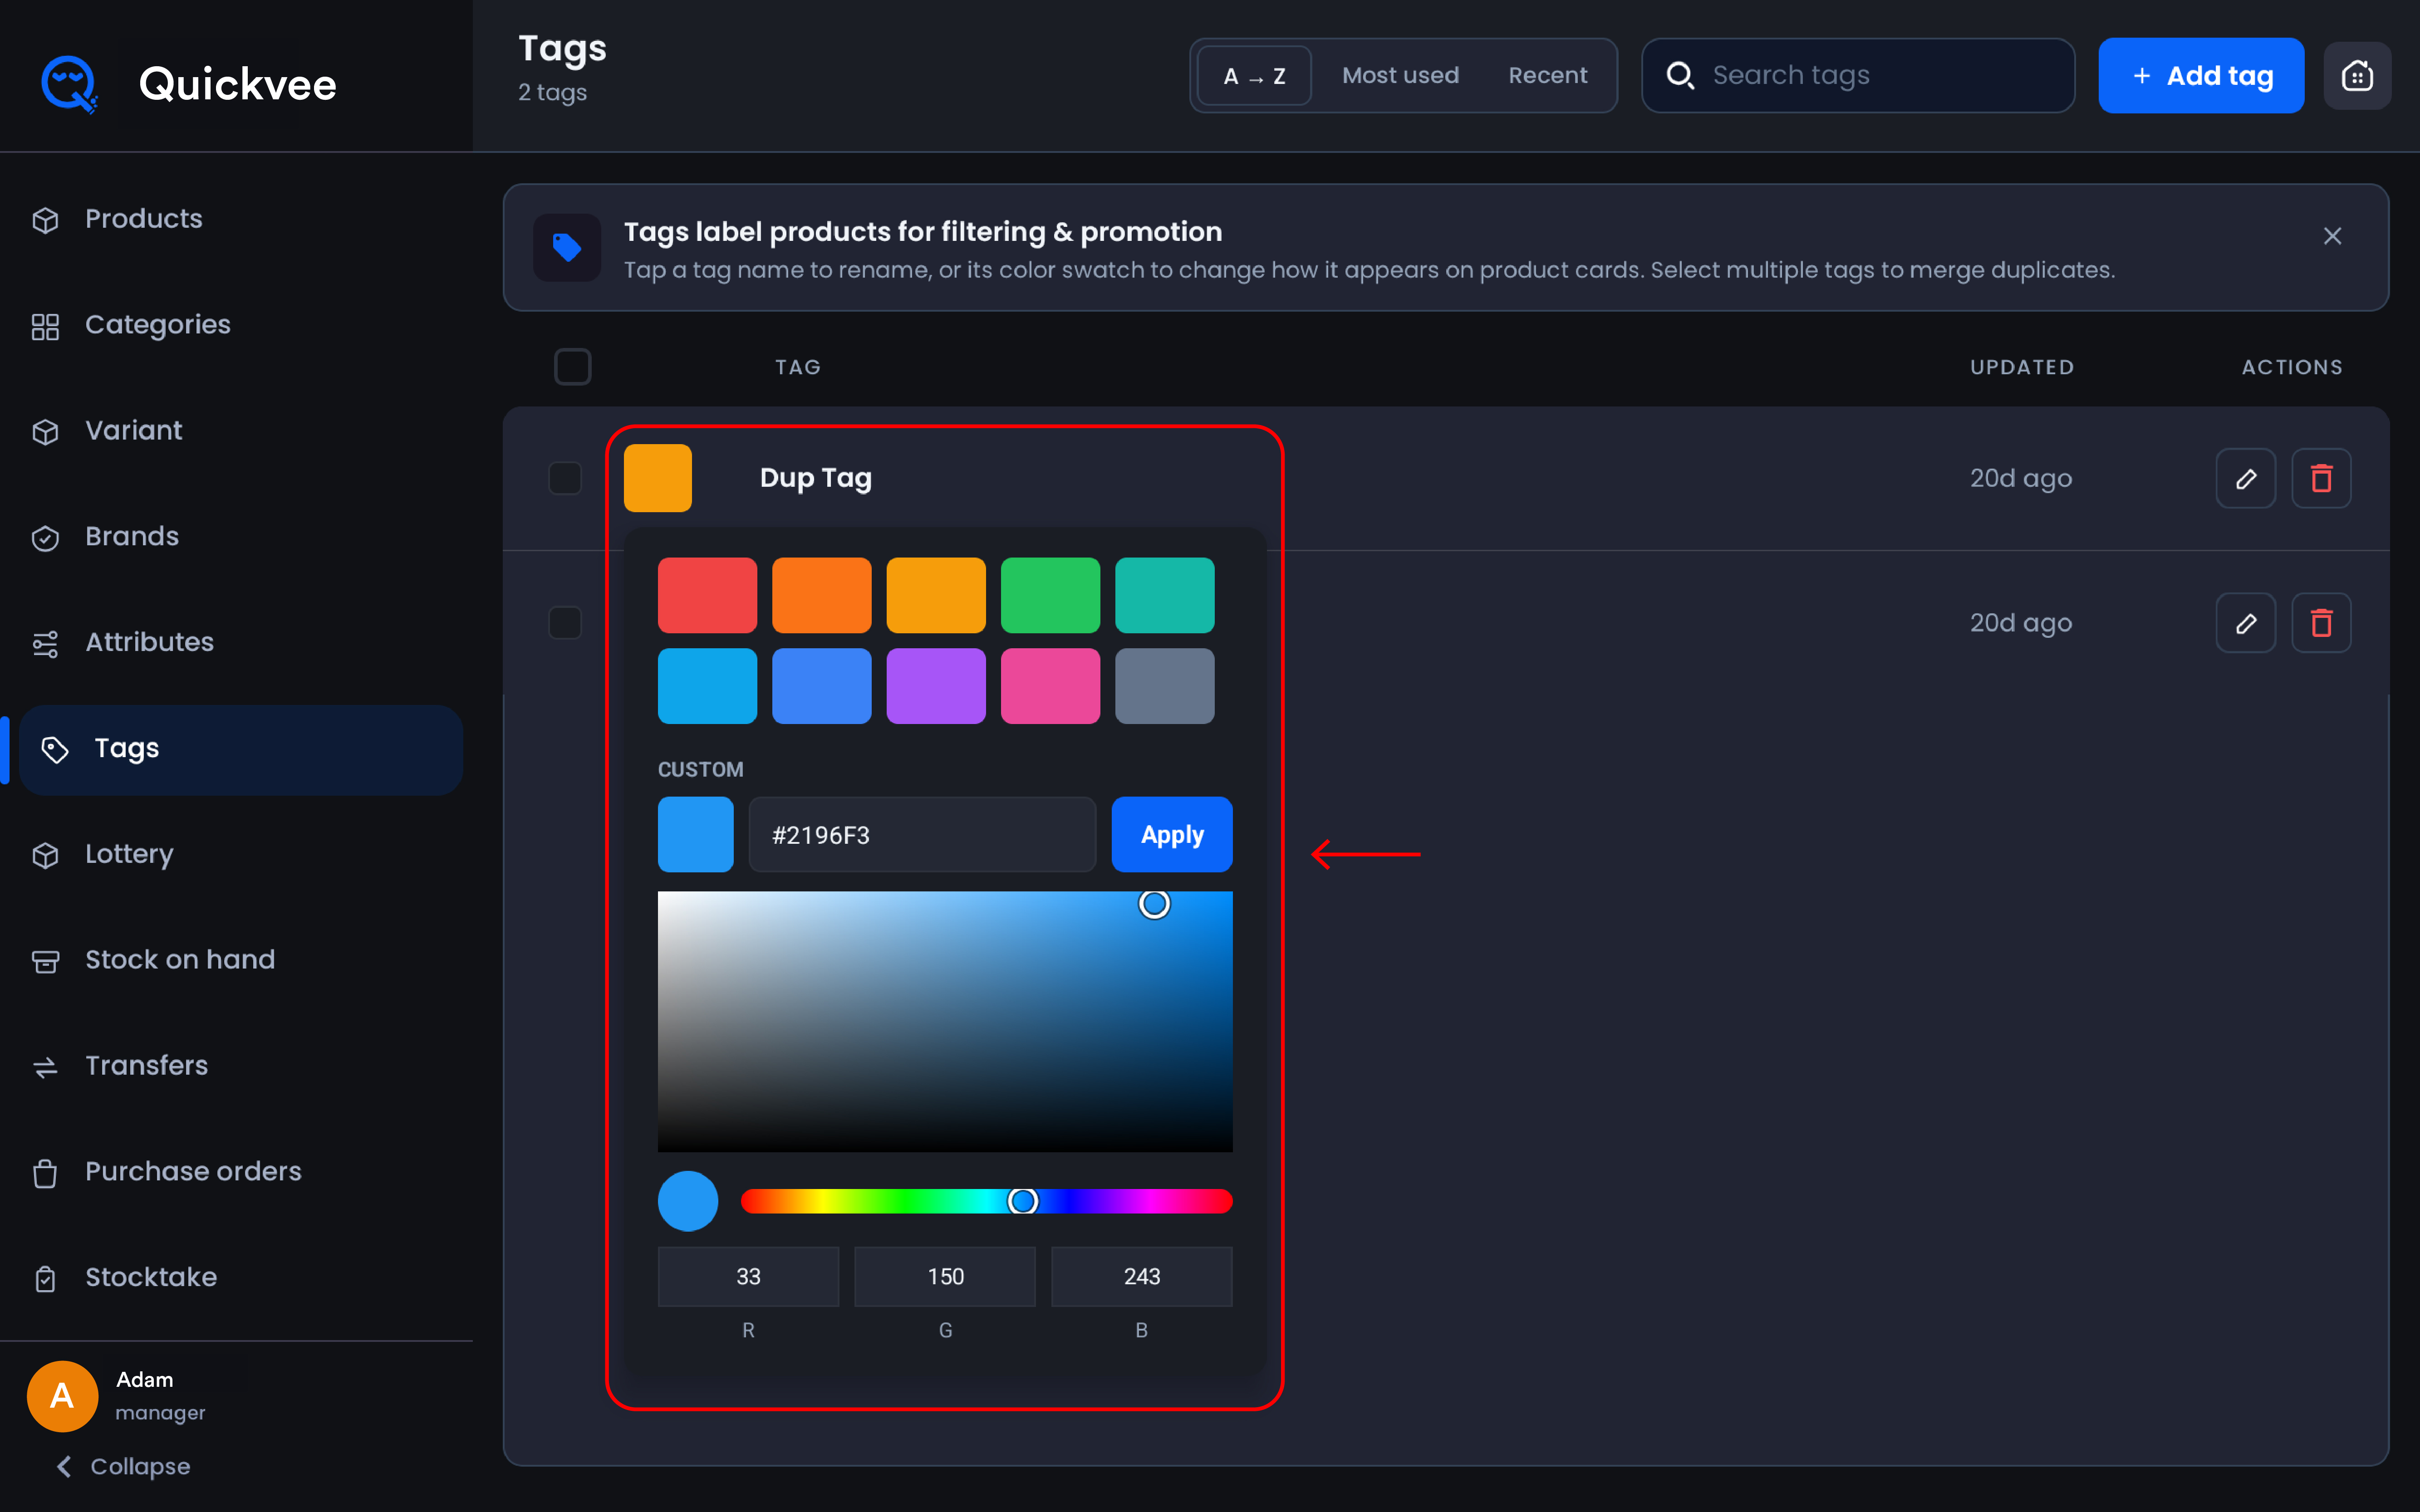This screenshot has height=1512, width=2420.
Task: Open Attributes in the sidebar
Action: [122, 643]
